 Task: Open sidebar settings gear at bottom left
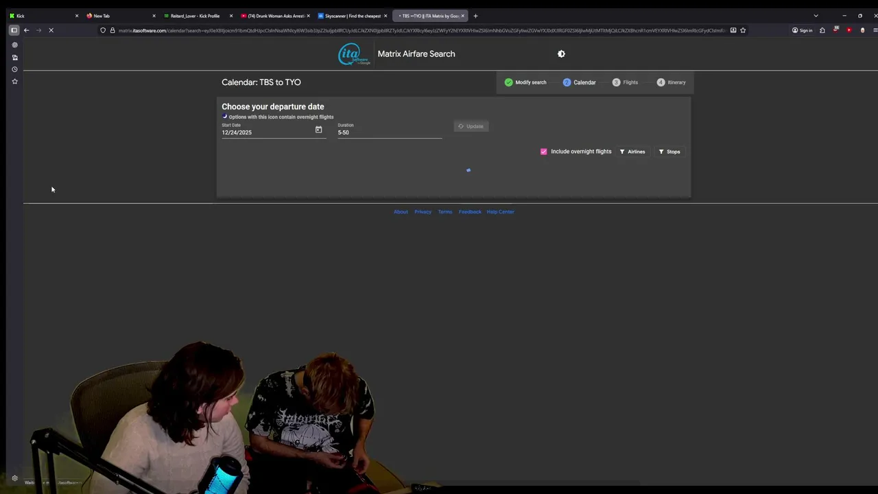click(x=14, y=478)
